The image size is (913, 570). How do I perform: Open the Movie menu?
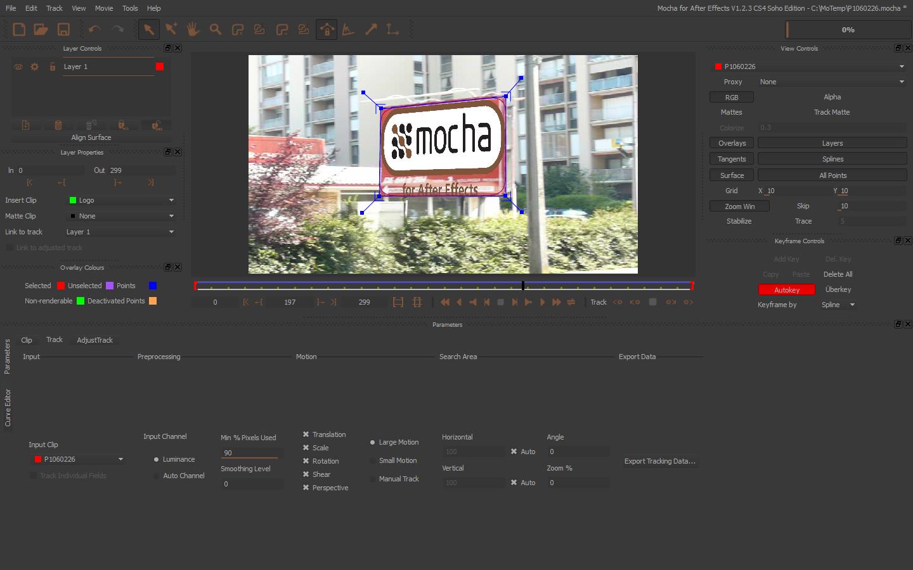click(104, 8)
